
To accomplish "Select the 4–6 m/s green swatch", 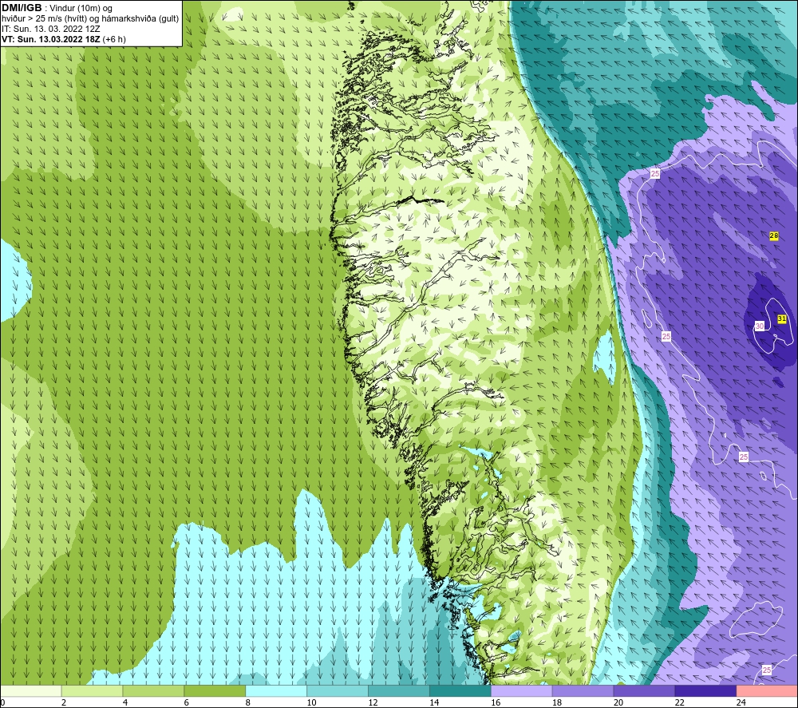I will coord(153,691).
